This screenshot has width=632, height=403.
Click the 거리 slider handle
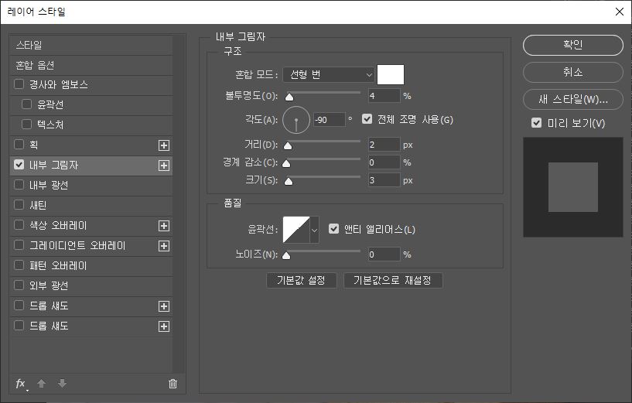click(288, 146)
